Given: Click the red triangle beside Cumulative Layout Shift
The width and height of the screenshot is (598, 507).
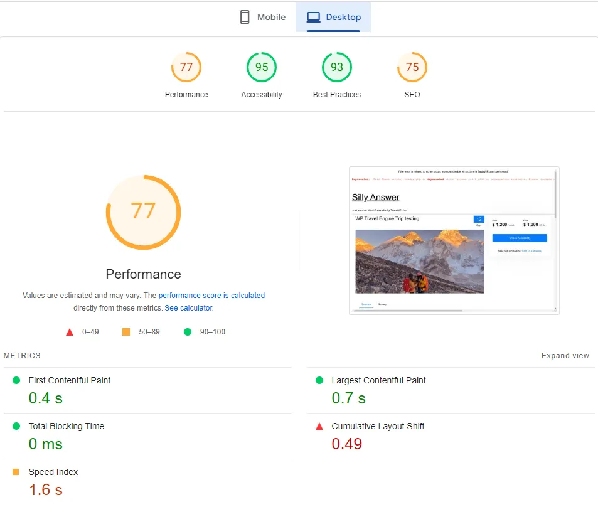Looking at the screenshot, I should (x=319, y=426).
